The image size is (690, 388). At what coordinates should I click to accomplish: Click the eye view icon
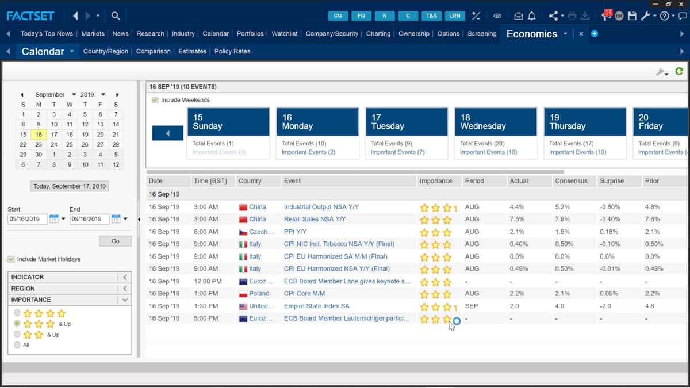[497, 16]
